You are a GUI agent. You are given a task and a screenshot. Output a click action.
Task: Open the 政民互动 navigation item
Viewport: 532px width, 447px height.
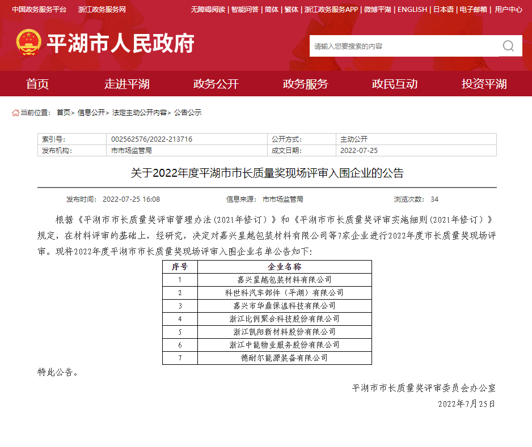[x=395, y=84]
